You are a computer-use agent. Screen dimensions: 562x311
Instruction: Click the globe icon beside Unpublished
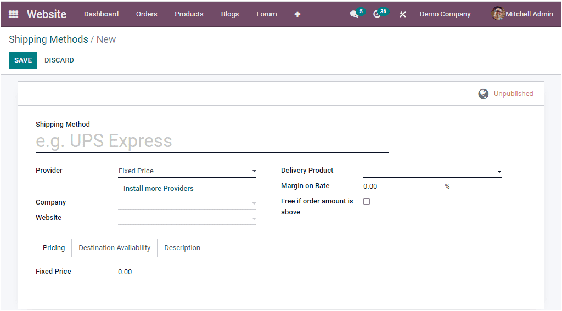click(483, 94)
